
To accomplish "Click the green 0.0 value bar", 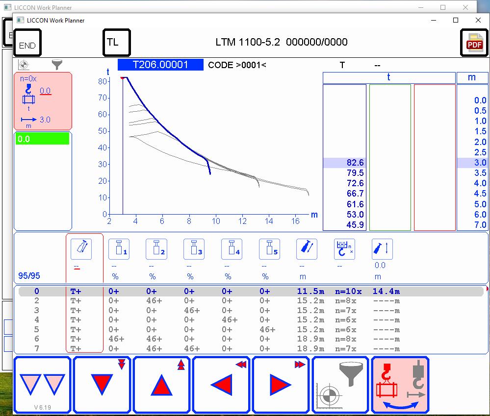I will [43, 139].
